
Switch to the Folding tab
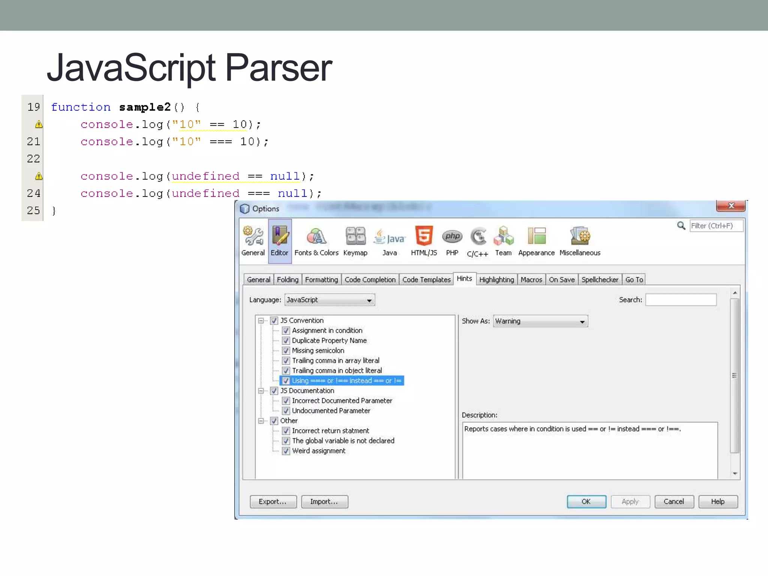tap(288, 280)
